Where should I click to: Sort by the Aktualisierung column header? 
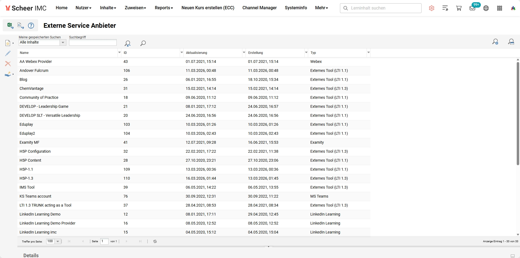click(196, 53)
